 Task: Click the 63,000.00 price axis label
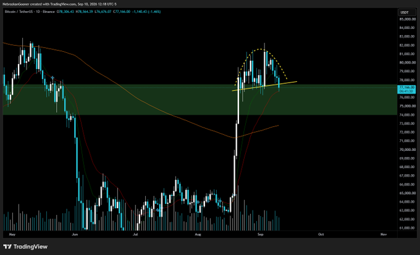coord(407,211)
